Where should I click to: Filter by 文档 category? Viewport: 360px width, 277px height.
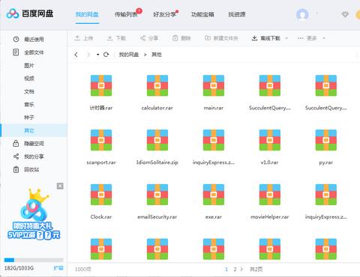point(29,91)
